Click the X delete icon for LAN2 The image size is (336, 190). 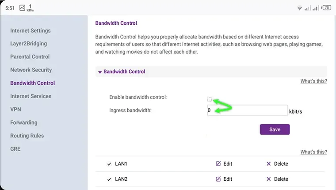coord(268,179)
